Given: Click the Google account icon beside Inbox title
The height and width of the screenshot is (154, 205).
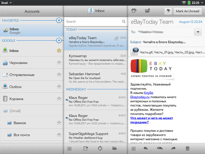Looking at the screenshot, I should [x=91, y=11].
